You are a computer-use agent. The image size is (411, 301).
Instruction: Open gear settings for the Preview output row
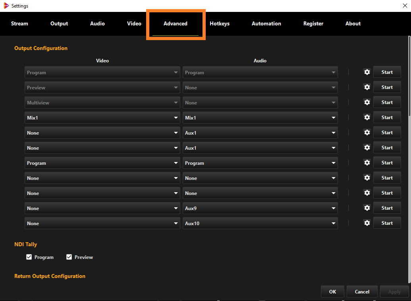(367, 87)
